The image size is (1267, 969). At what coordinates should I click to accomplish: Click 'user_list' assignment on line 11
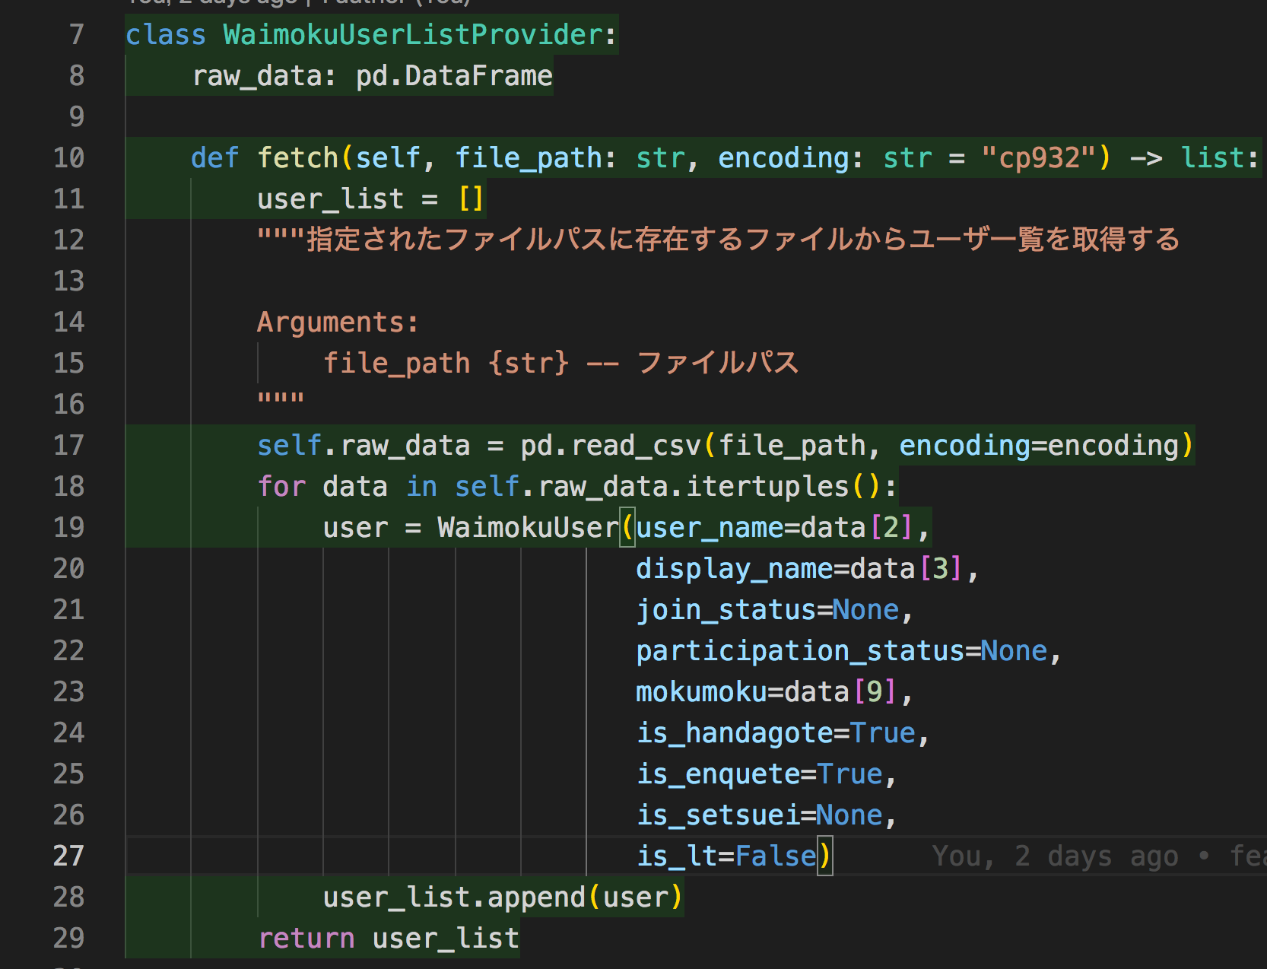pyautogui.click(x=330, y=199)
